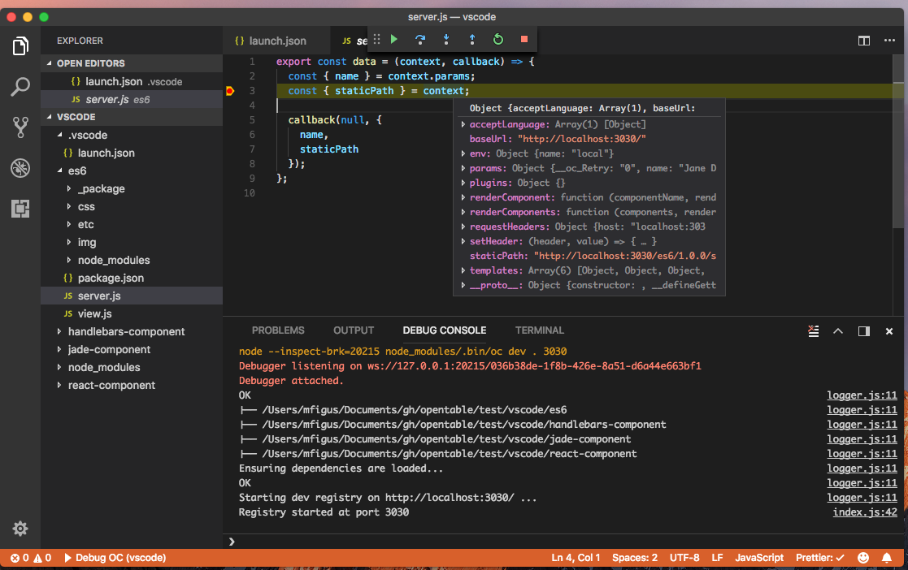The image size is (908, 570).
Task: Collapse the OPEN EDITORS section
Action: click(x=90, y=63)
